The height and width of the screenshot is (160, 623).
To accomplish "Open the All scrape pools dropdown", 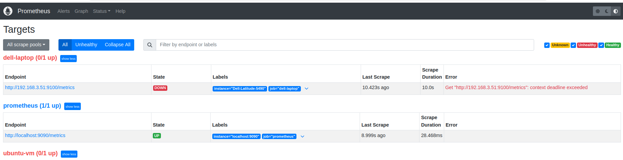I will 26,45.
